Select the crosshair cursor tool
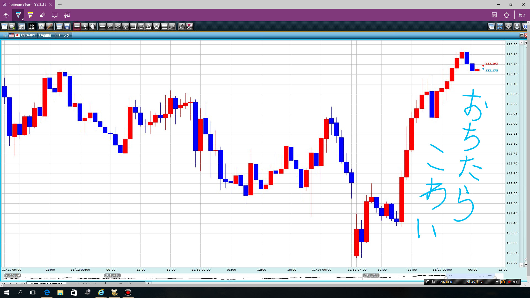 click(x=77, y=26)
